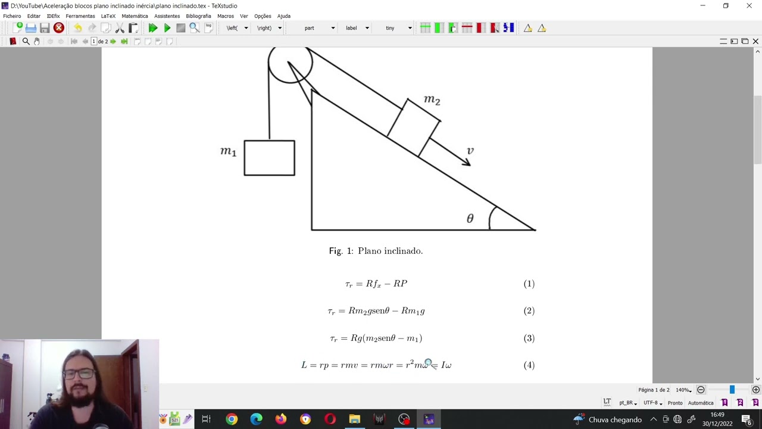Click the second warning triangle icon

click(542, 28)
